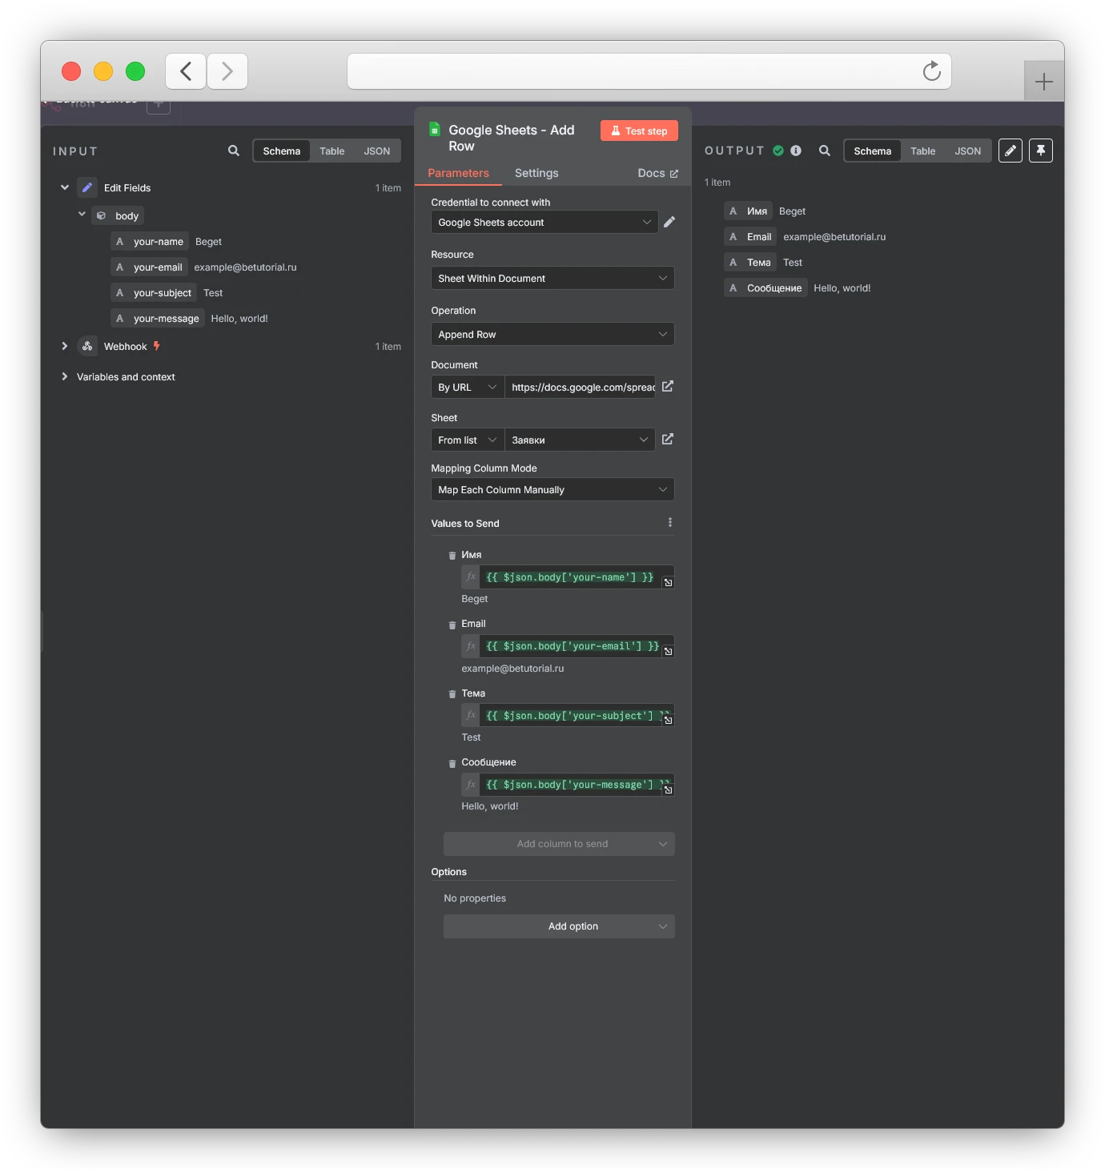1105x1169 pixels.
Task: Pin the output data with the pin icon
Action: click(1041, 151)
